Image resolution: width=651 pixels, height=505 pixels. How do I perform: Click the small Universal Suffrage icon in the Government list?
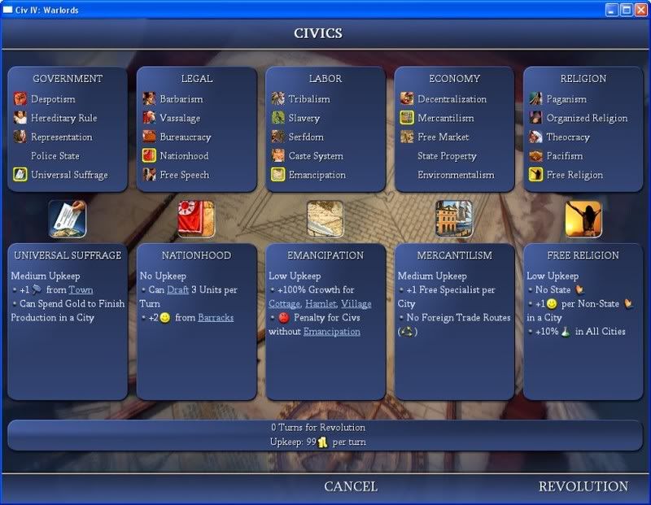[x=20, y=174]
